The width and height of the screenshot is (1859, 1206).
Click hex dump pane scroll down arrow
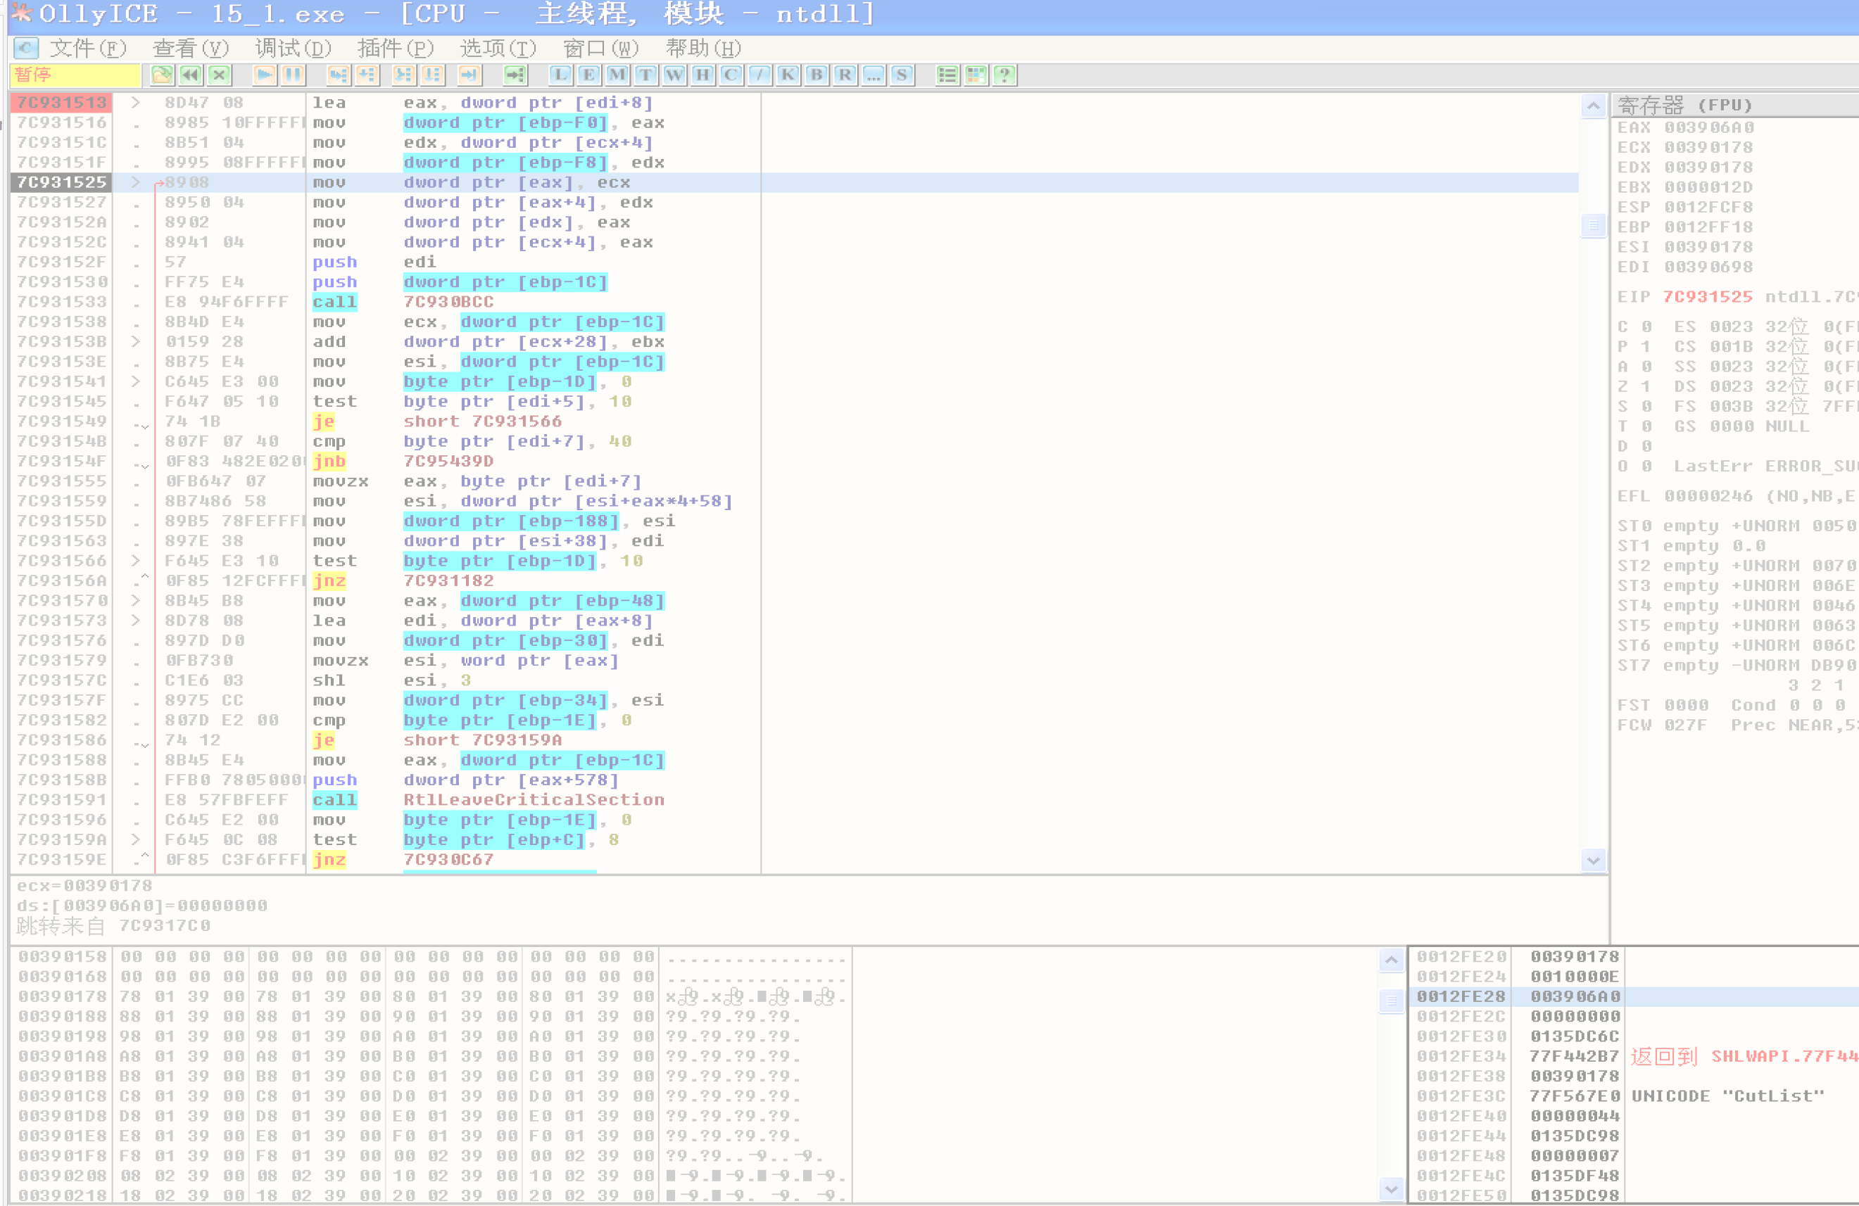[1391, 1189]
